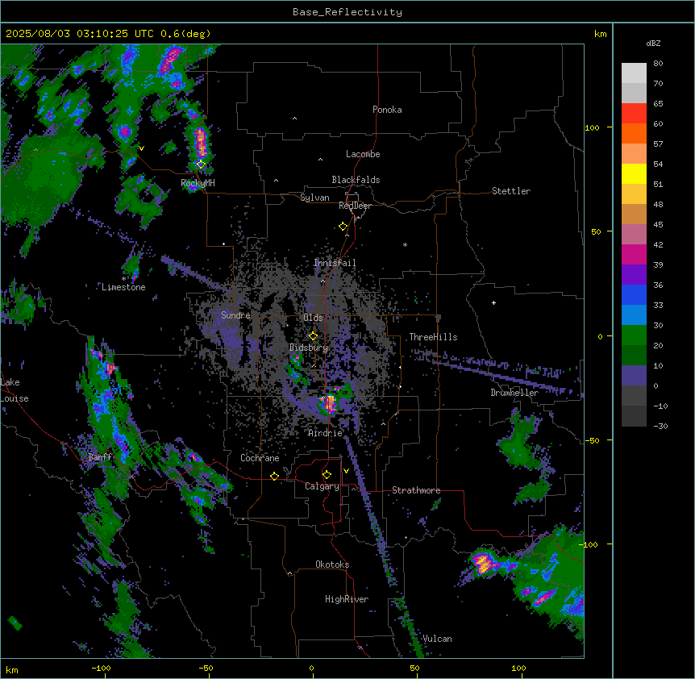Select the light gray 70-80 dBZ swatch
Viewport: 695px width, 679px height.
[x=634, y=73]
